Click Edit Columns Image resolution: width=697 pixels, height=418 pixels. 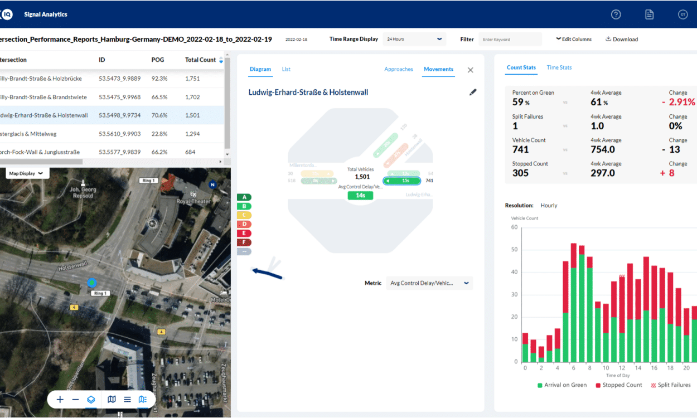click(574, 39)
